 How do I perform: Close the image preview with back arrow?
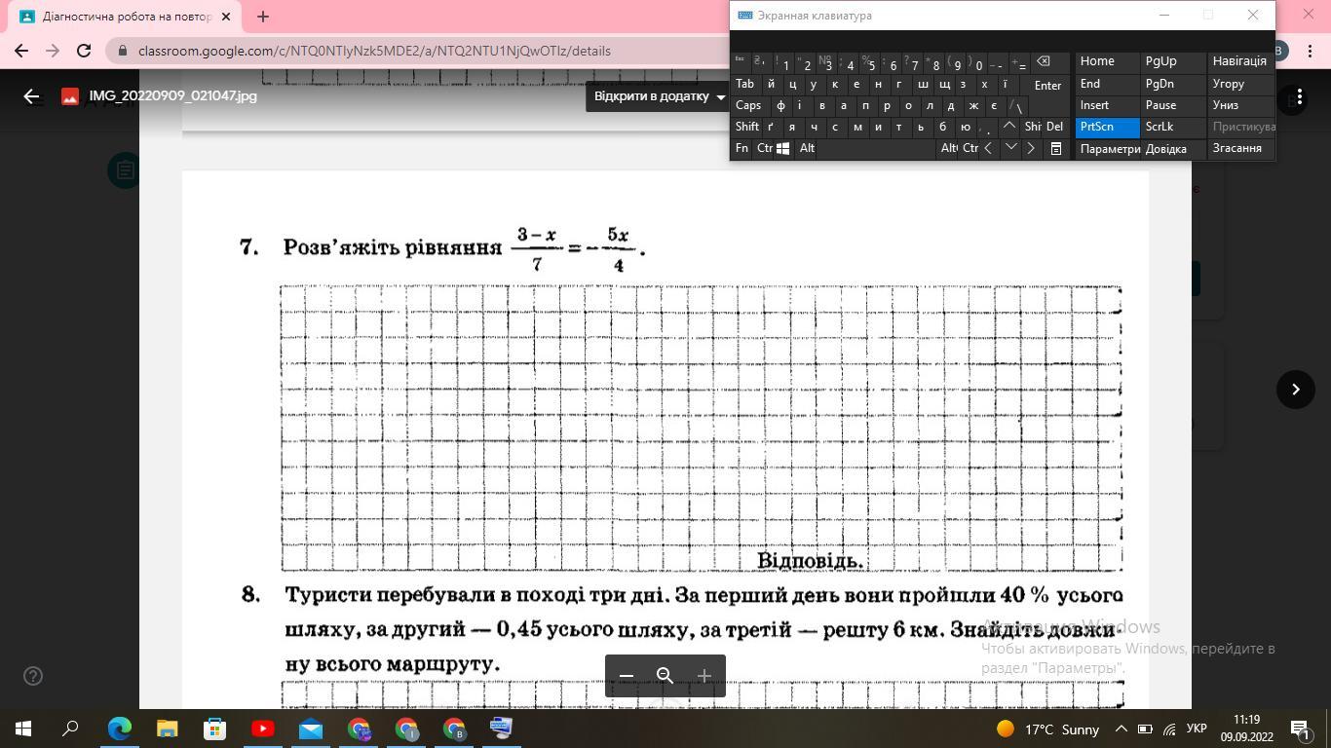click(31, 96)
